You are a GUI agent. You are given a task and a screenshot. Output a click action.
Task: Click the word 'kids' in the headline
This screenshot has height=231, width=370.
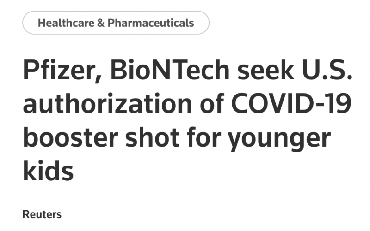[x=48, y=171]
